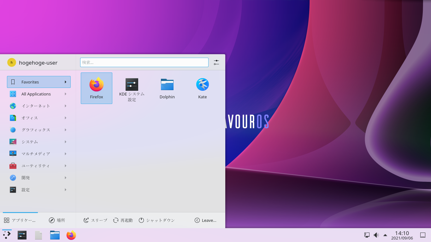Click the hogehoge-user avatar icon
Image resolution: width=431 pixels, height=242 pixels.
click(12, 62)
